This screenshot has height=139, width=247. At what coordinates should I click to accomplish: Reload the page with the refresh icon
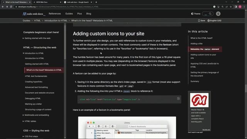(x=11, y=7)
